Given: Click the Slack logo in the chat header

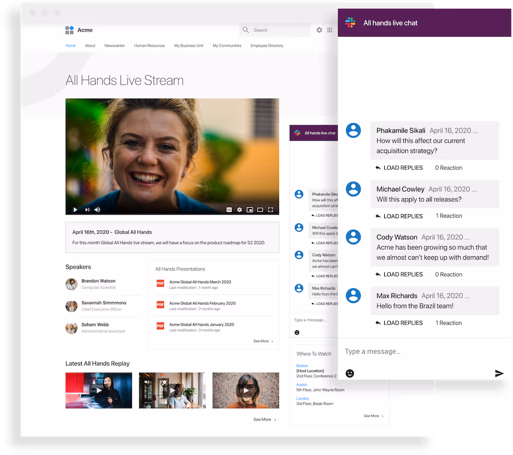Looking at the screenshot, I should (350, 23).
